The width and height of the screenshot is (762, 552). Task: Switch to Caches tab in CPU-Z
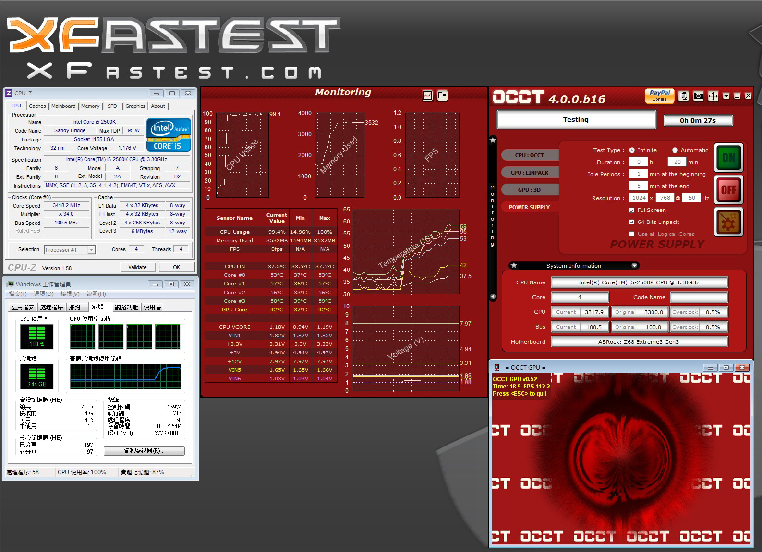click(x=37, y=106)
